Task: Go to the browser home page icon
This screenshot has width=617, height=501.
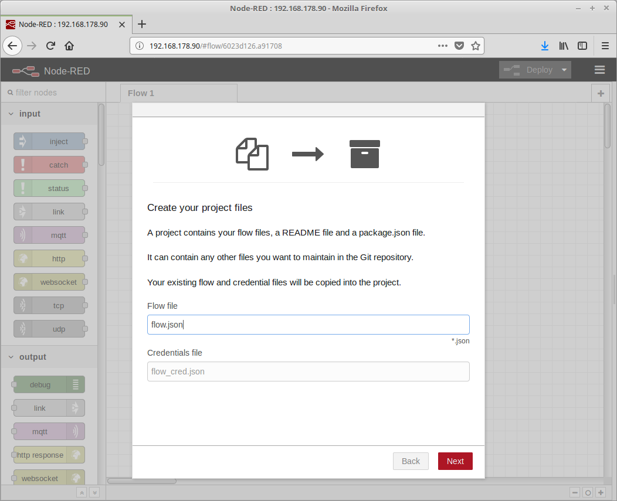Action: point(69,46)
